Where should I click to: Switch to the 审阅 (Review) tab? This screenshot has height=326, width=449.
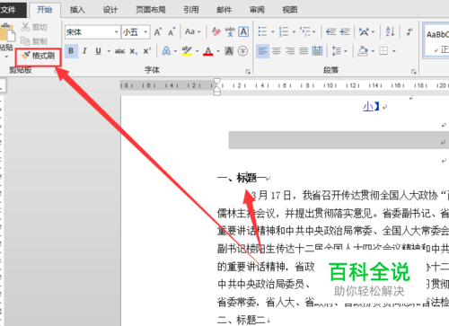[x=257, y=10]
